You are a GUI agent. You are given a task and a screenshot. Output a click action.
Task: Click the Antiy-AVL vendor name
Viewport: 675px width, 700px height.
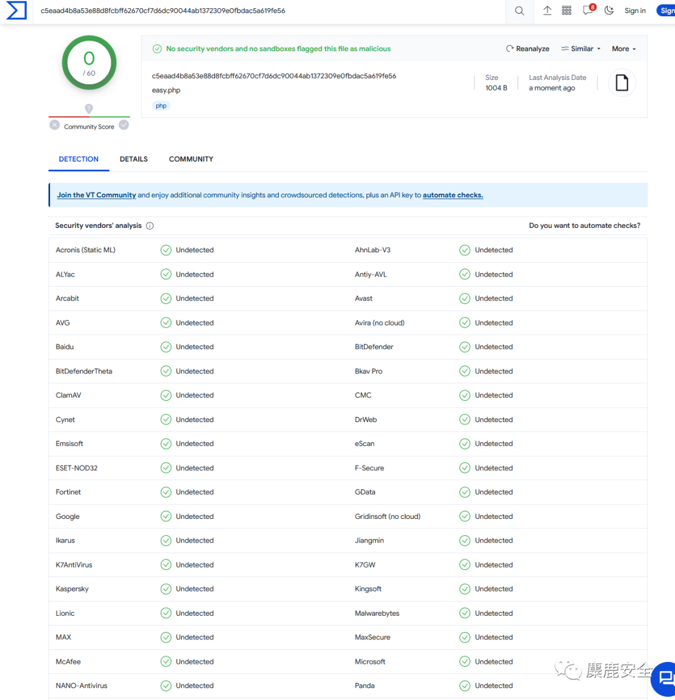point(371,274)
